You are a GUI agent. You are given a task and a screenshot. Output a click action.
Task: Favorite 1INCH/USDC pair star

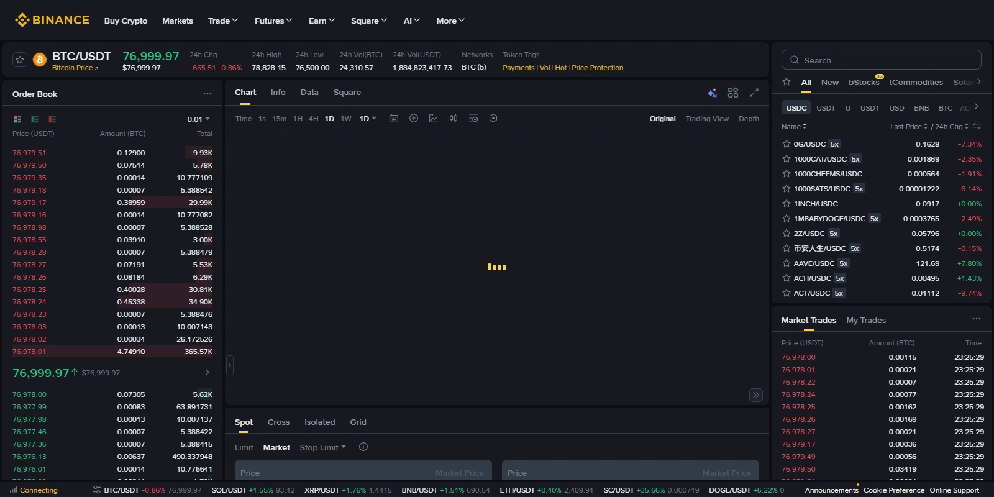(x=787, y=203)
